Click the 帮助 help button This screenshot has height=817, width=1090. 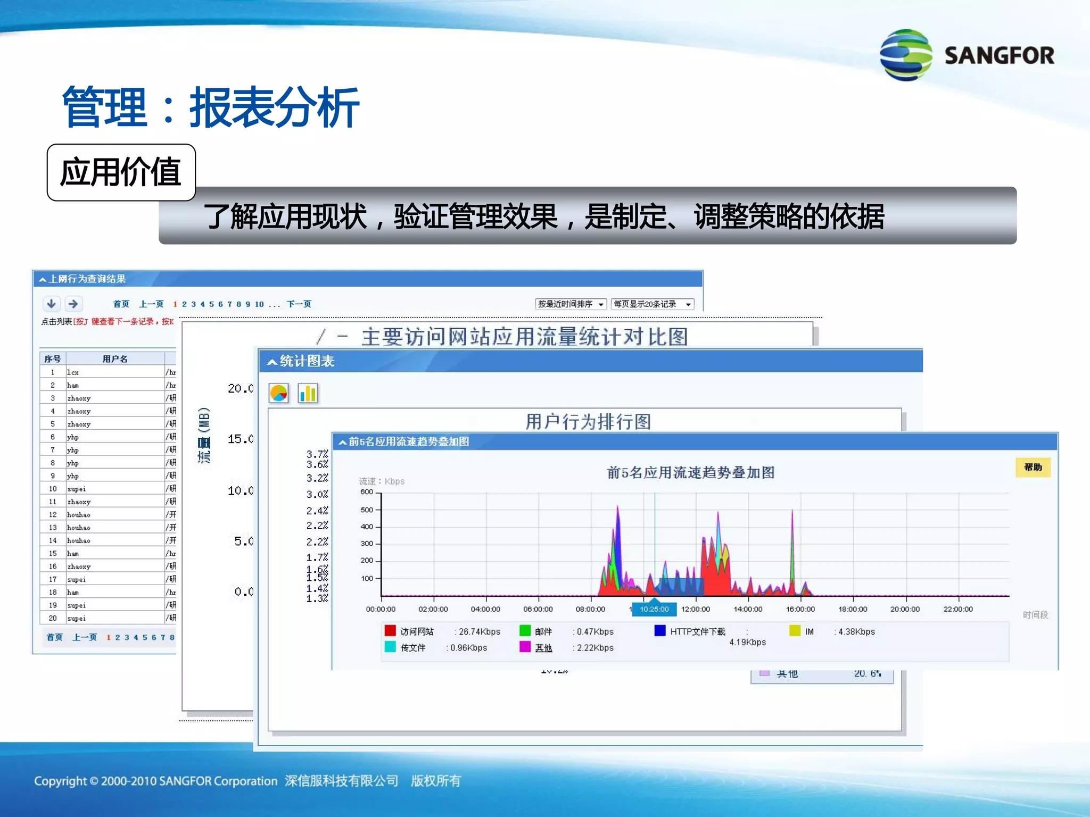pos(1033,468)
